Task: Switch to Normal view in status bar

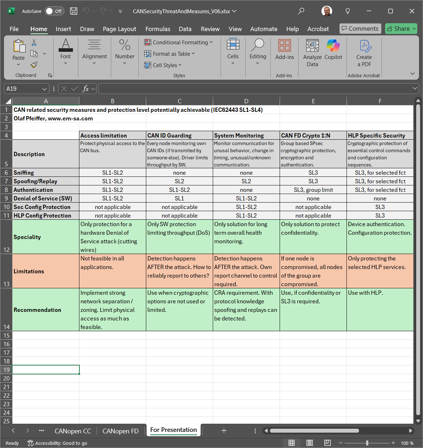Action: coord(292,443)
